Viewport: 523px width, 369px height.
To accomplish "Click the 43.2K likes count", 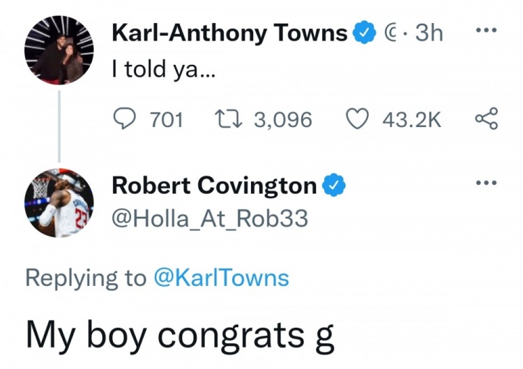I will pyautogui.click(x=411, y=121).
